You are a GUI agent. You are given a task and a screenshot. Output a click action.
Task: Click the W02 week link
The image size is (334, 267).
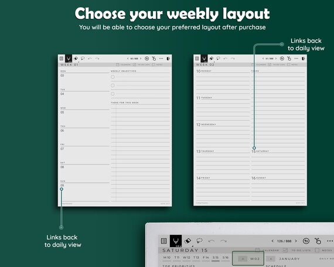(x=255, y=259)
